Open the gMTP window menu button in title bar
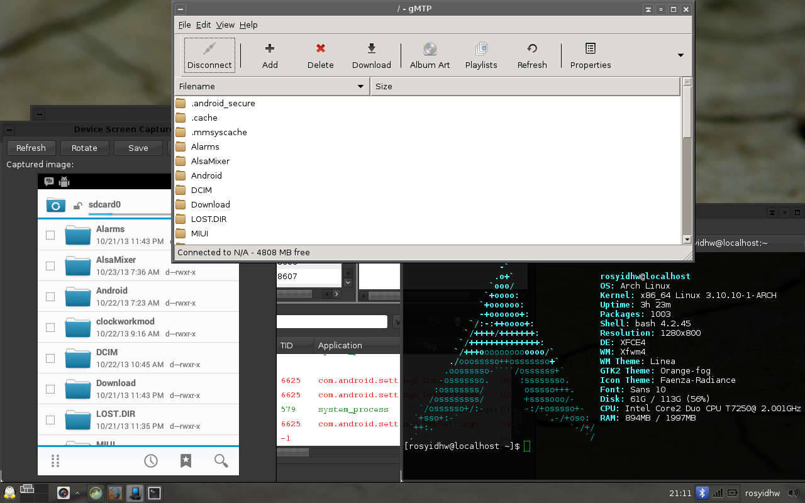 pos(180,9)
